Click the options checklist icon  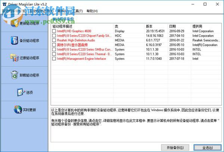pyautogui.click(x=21, y=92)
